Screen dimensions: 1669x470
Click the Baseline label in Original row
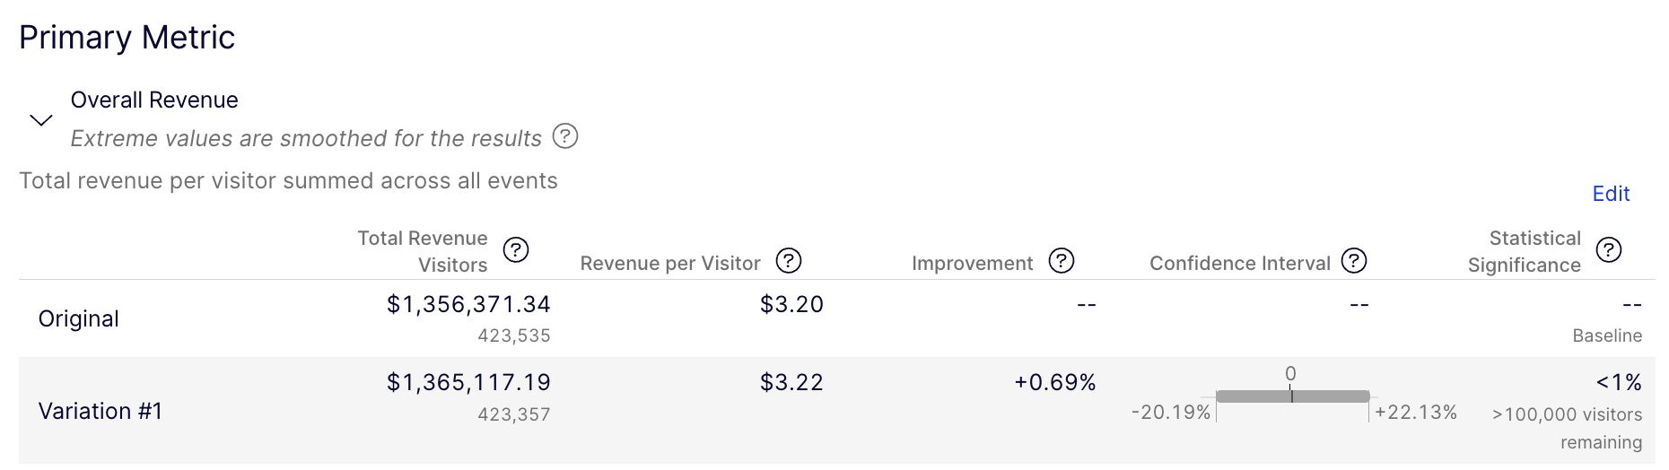(x=1607, y=335)
